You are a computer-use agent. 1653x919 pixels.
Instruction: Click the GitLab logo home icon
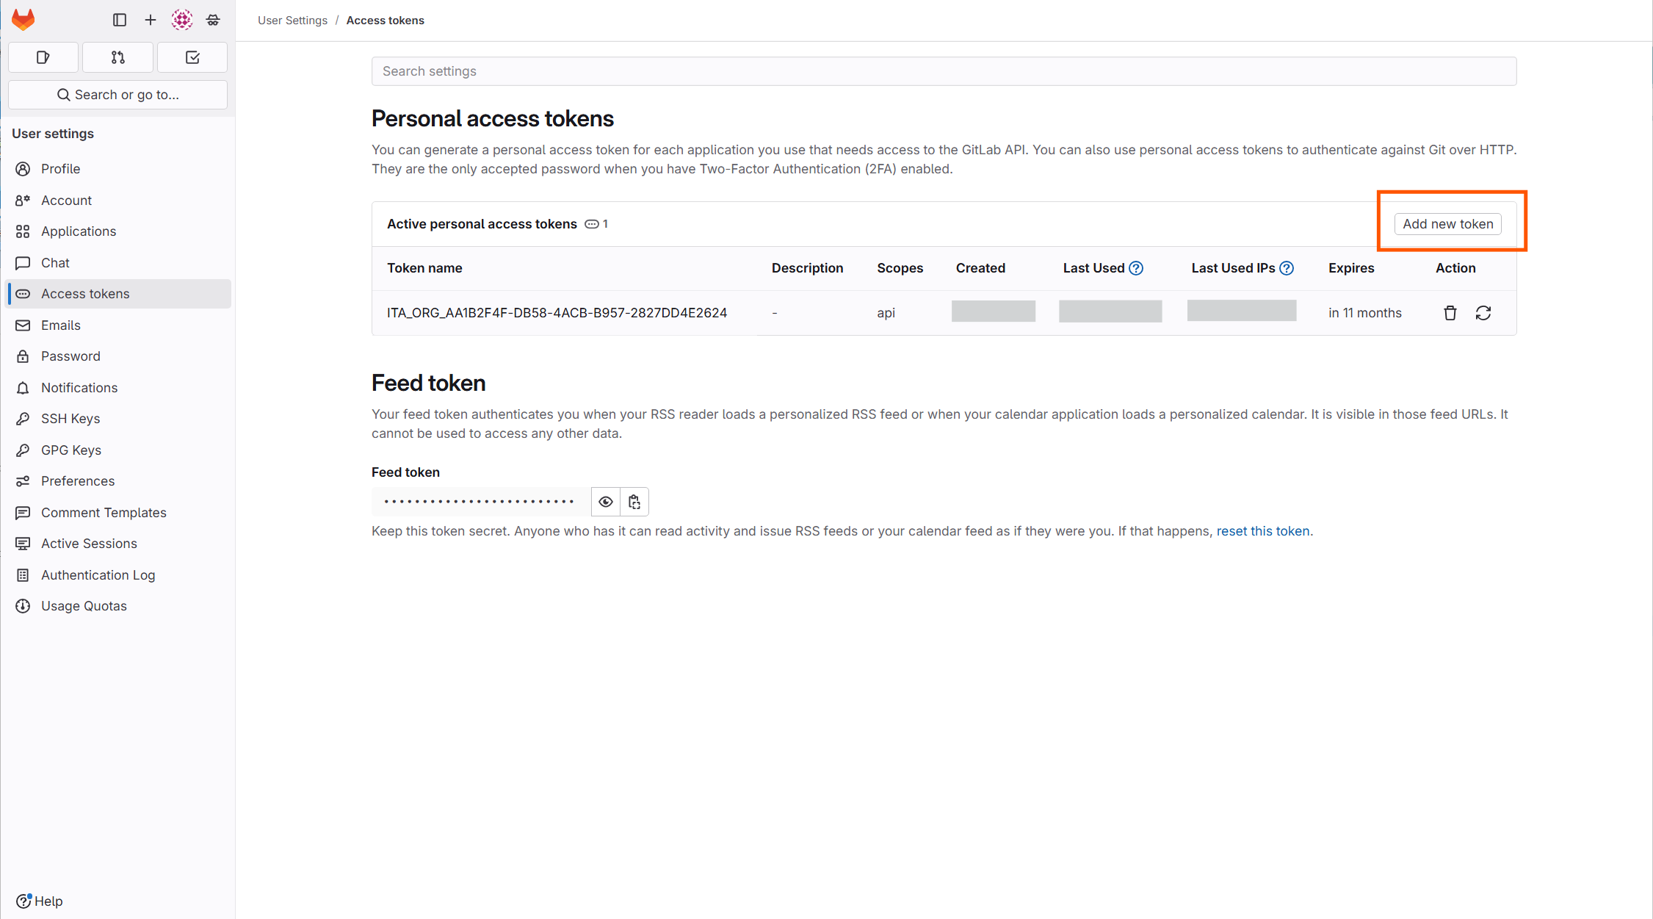tap(23, 20)
